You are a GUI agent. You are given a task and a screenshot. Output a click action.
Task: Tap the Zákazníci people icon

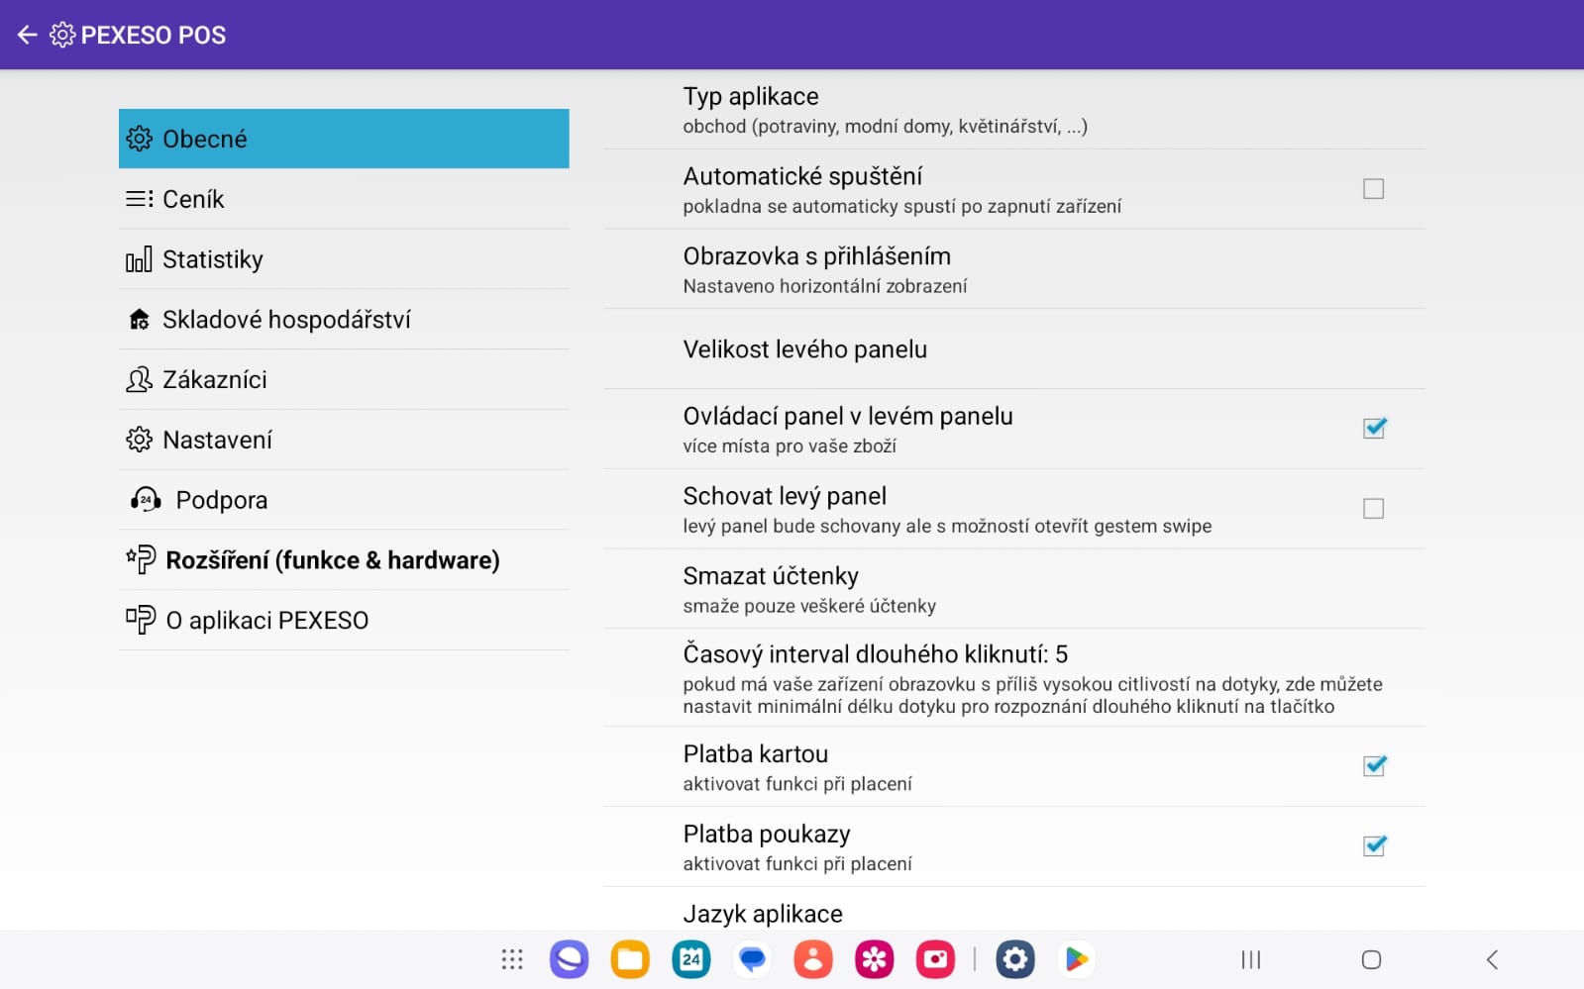[x=139, y=380]
